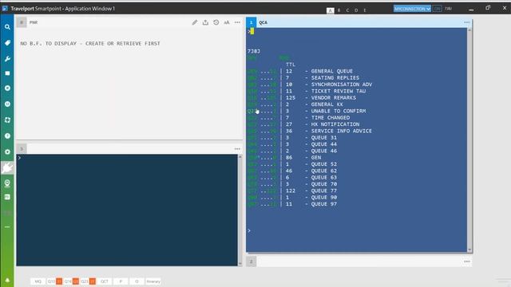511x287 pixels.
Task: Toggle the ON switch beside MYCONNECTION
Action: (x=437, y=9)
